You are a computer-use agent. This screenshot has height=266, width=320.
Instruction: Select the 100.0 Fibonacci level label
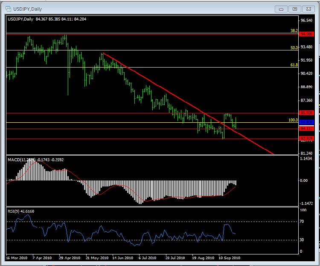[293, 120]
